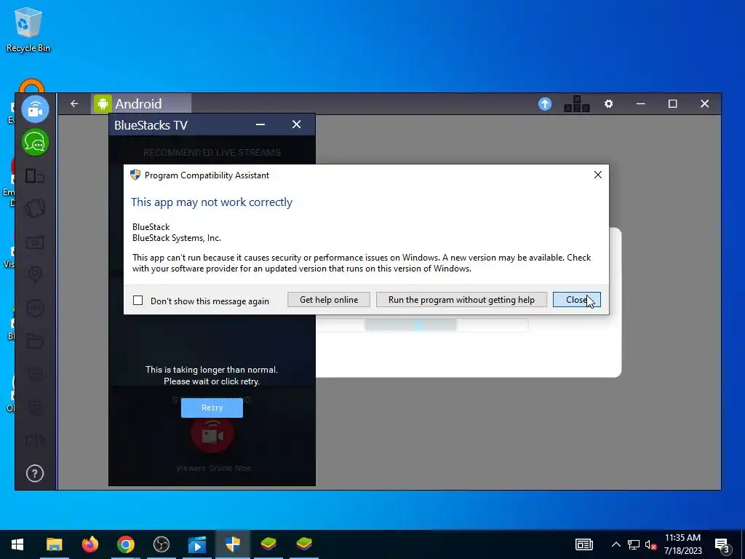Select the Recycle Bin desktop icon

tap(28, 29)
